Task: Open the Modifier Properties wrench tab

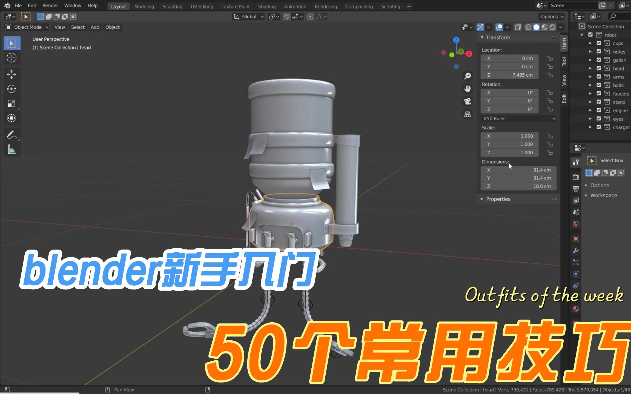Action: pos(576,250)
